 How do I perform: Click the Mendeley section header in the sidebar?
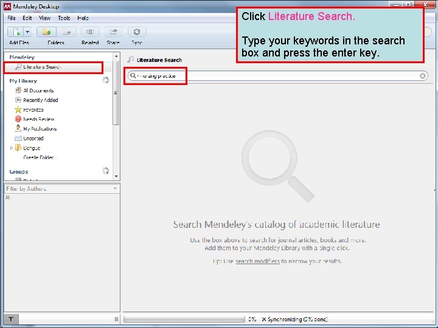point(22,57)
